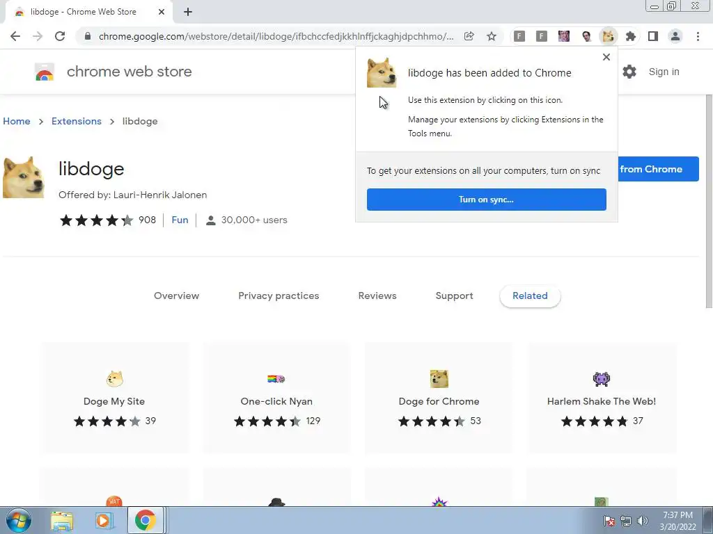Open the One-click Nyan extension card

[x=276, y=398]
